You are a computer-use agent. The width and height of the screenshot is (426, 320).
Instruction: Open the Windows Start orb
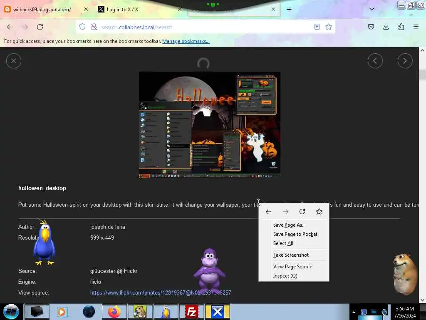11,312
